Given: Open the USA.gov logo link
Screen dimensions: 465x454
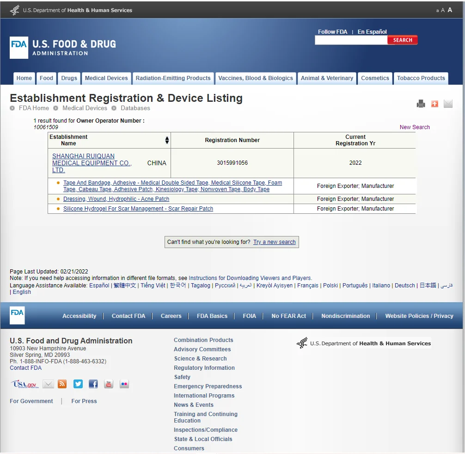Looking at the screenshot, I should [25, 384].
